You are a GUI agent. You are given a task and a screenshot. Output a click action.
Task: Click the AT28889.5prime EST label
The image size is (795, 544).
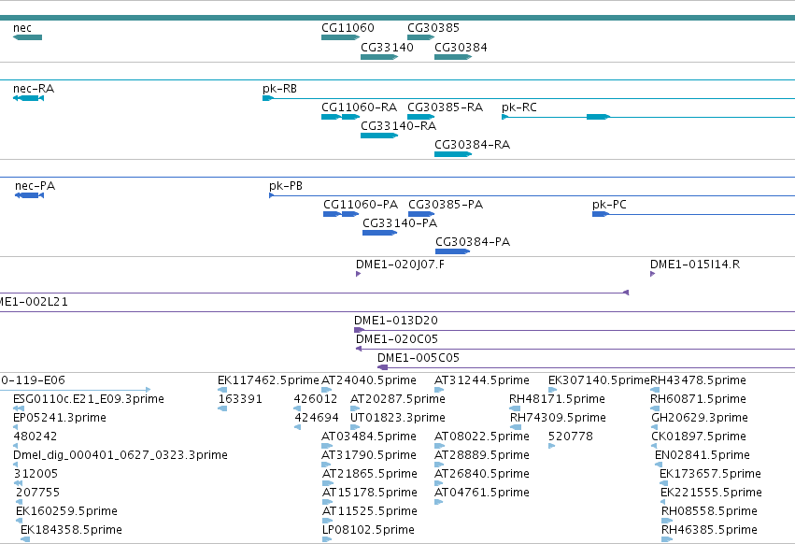[482, 455]
